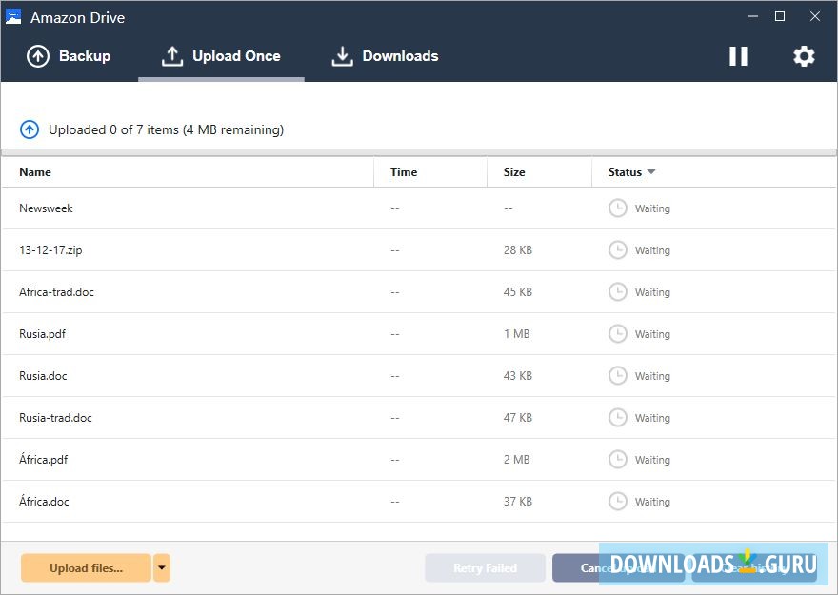
Task: Click the Waiting clock icon for Rusia.doc
Action: click(619, 375)
